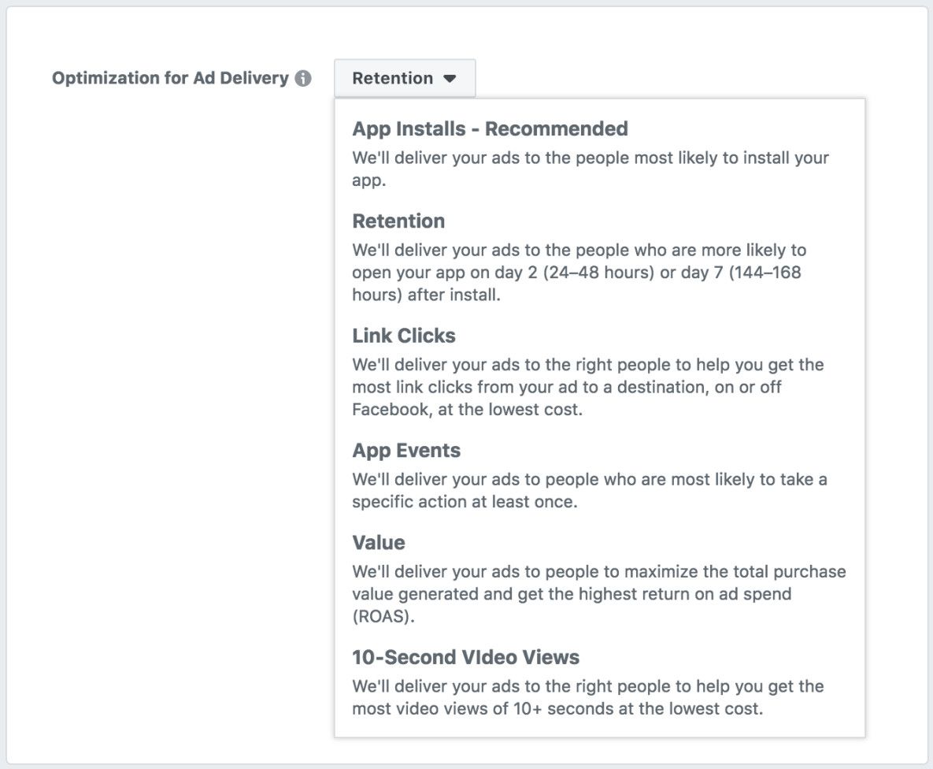Click the (ROAS) abbreviation text
933x769 pixels.
pyautogui.click(x=382, y=617)
